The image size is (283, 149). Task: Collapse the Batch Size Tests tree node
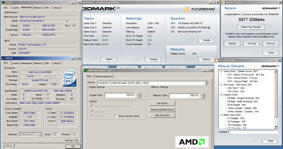click(221, 115)
